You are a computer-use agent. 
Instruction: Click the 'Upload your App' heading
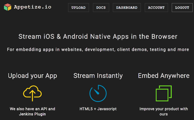click(x=32, y=76)
